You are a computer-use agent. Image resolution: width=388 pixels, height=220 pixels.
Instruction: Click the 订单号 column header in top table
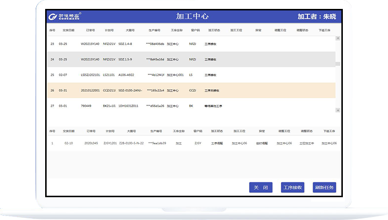(89, 30)
